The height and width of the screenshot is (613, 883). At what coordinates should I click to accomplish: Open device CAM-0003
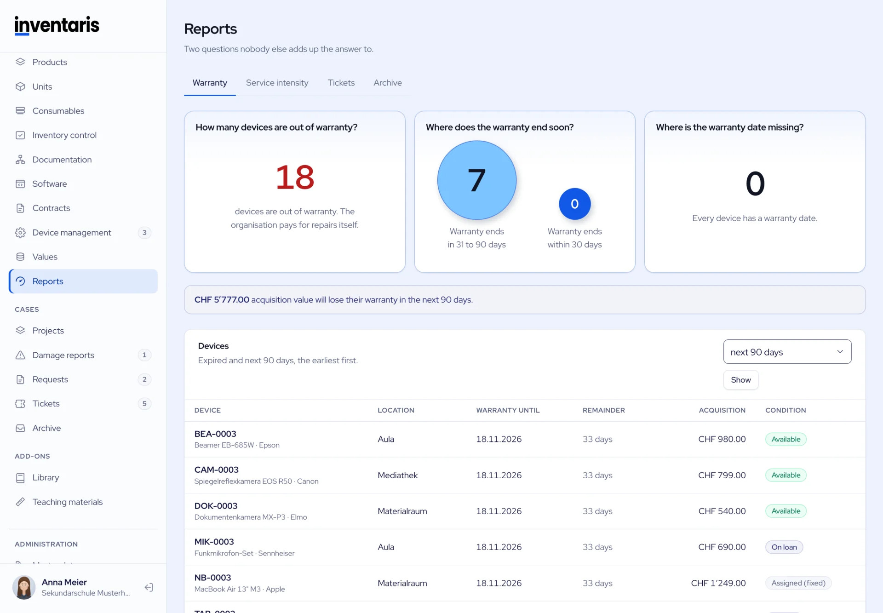pyautogui.click(x=216, y=470)
